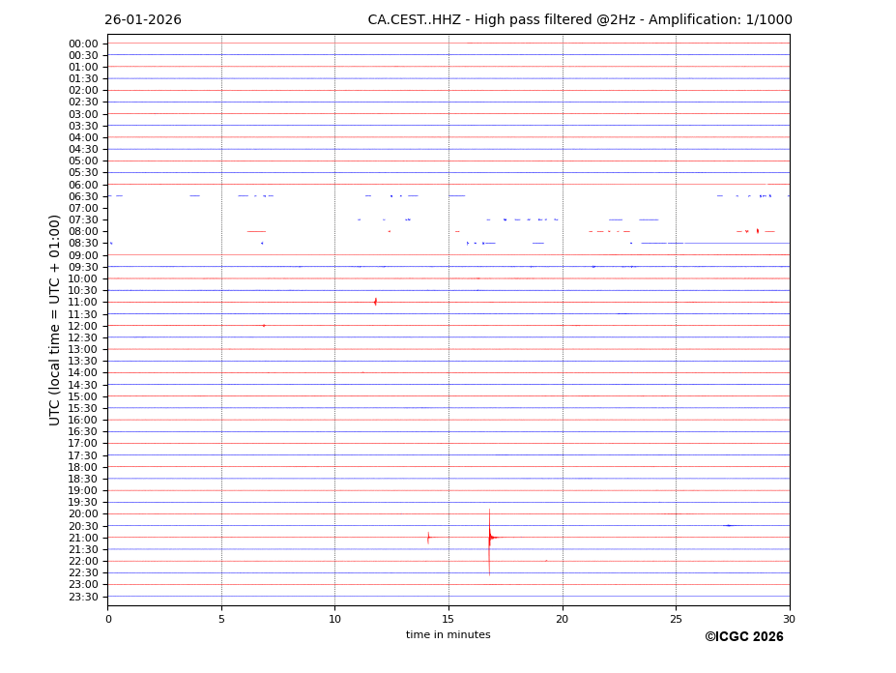Click the blue burst on the 20:30 trace
896x673 pixels.
tap(729, 525)
